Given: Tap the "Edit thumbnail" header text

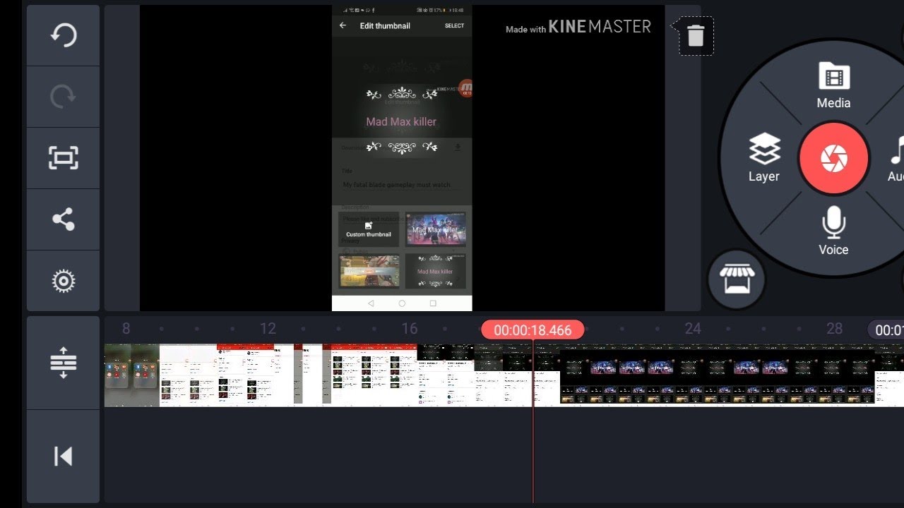Looking at the screenshot, I should [385, 26].
